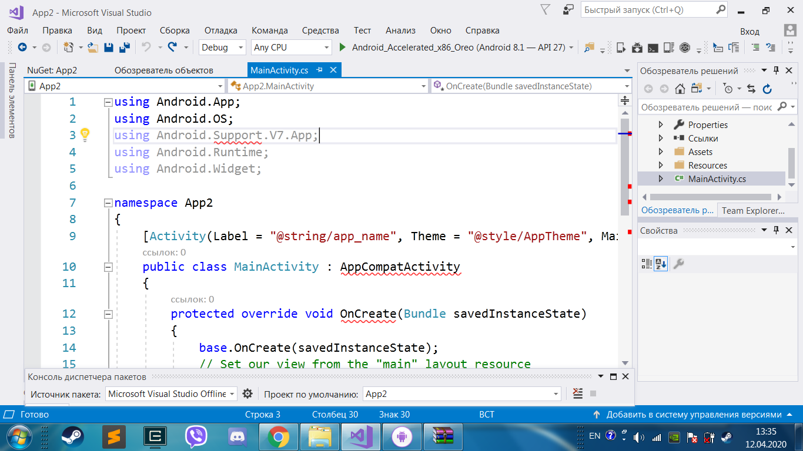Refresh the Solution Explorer tree
803x451 pixels.
point(767,89)
